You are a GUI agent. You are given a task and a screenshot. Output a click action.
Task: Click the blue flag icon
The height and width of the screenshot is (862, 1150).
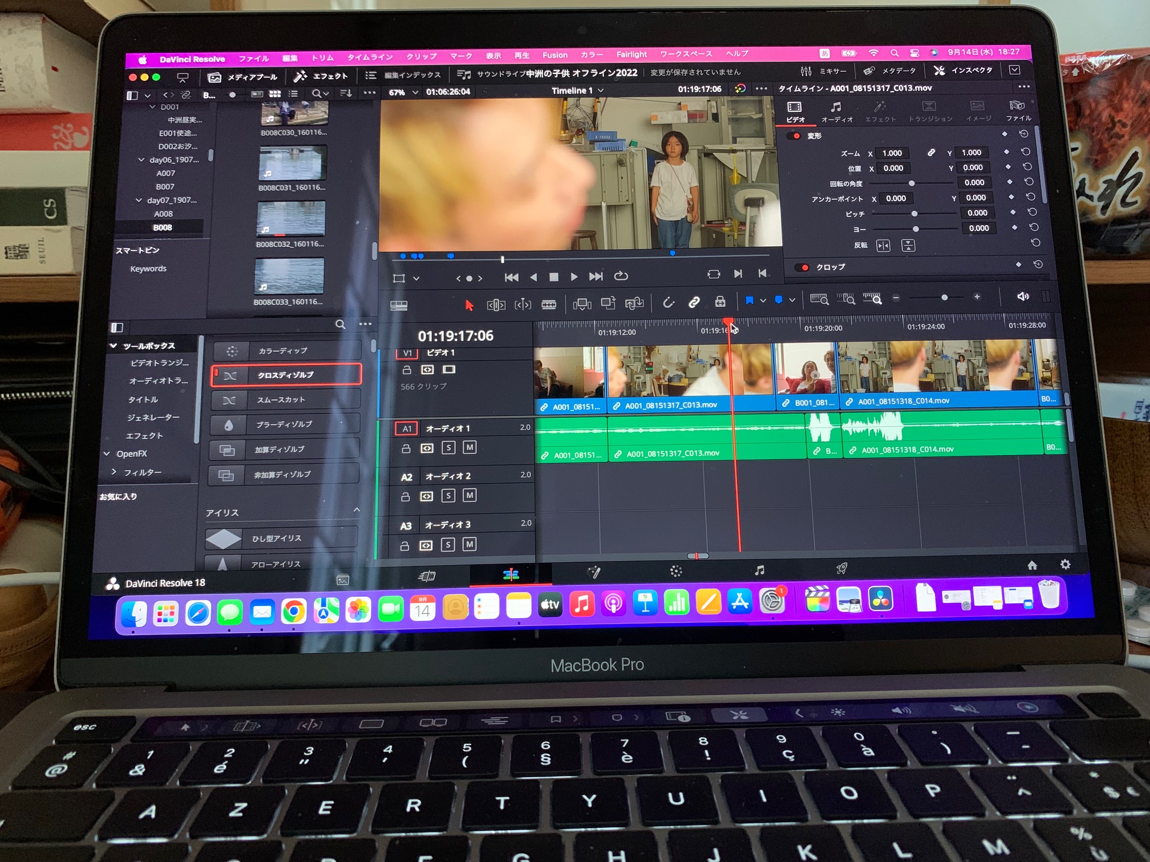(749, 300)
